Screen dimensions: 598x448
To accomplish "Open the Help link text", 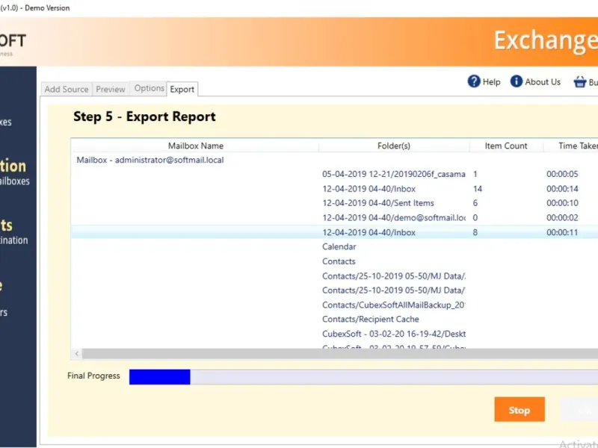I will tap(492, 82).
